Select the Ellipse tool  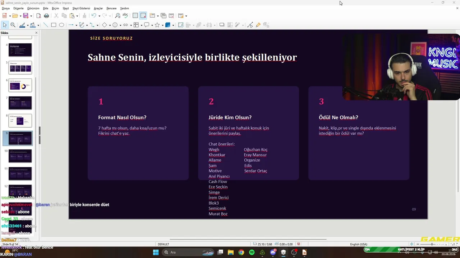click(x=61, y=25)
